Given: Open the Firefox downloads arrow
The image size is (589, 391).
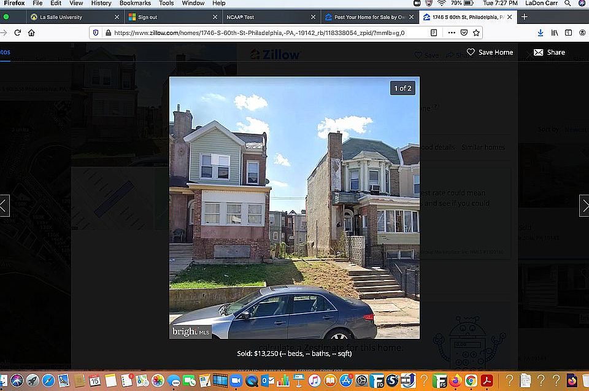Looking at the screenshot, I should tap(541, 33).
